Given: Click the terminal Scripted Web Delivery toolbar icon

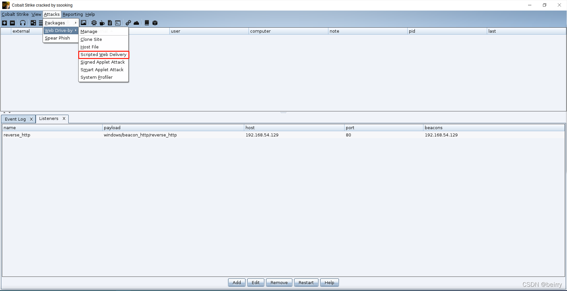Looking at the screenshot, I should [118, 23].
